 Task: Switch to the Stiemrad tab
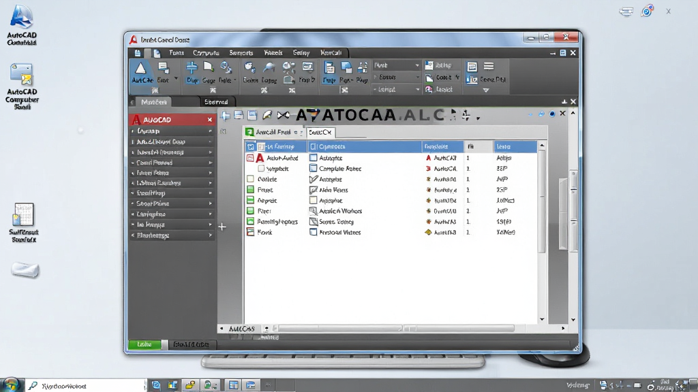click(x=216, y=102)
